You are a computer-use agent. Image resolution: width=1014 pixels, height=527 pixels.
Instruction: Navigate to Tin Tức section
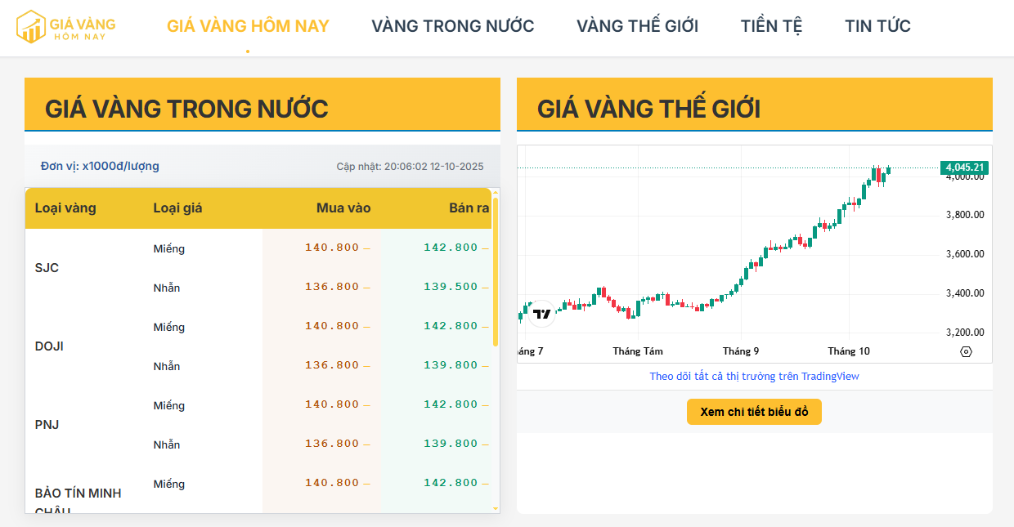877,26
